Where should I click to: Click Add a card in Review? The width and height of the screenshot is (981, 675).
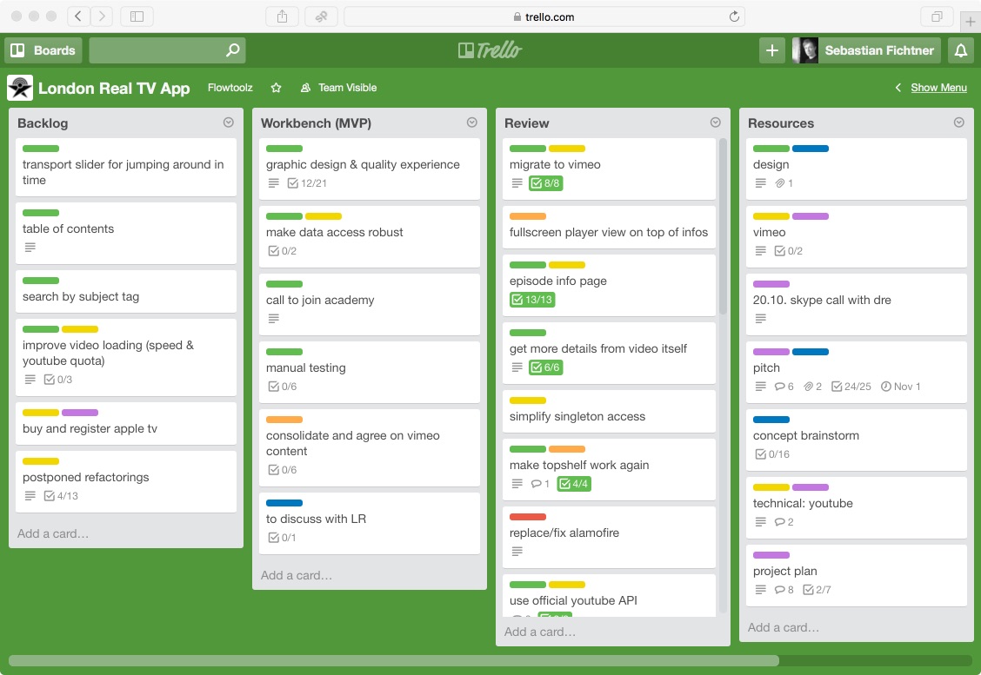540,632
